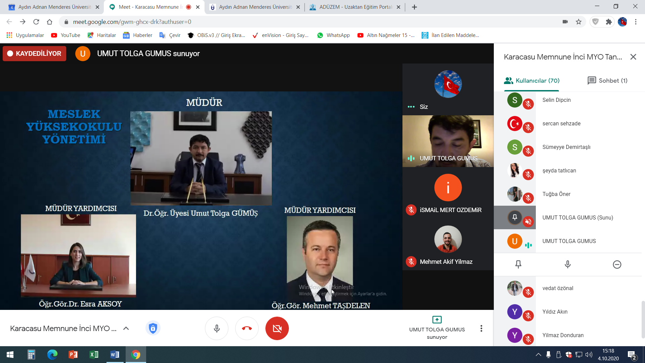
Task: Pin UMUT TOLGA GUMUS using pin icon
Action: (x=518, y=265)
